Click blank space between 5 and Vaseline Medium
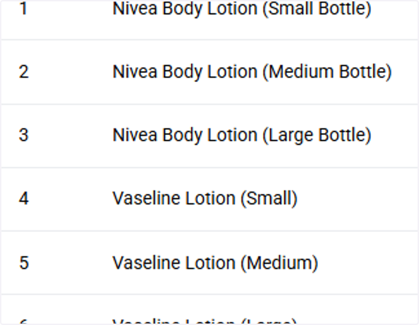This screenshot has width=419, height=325. tap(70, 262)
